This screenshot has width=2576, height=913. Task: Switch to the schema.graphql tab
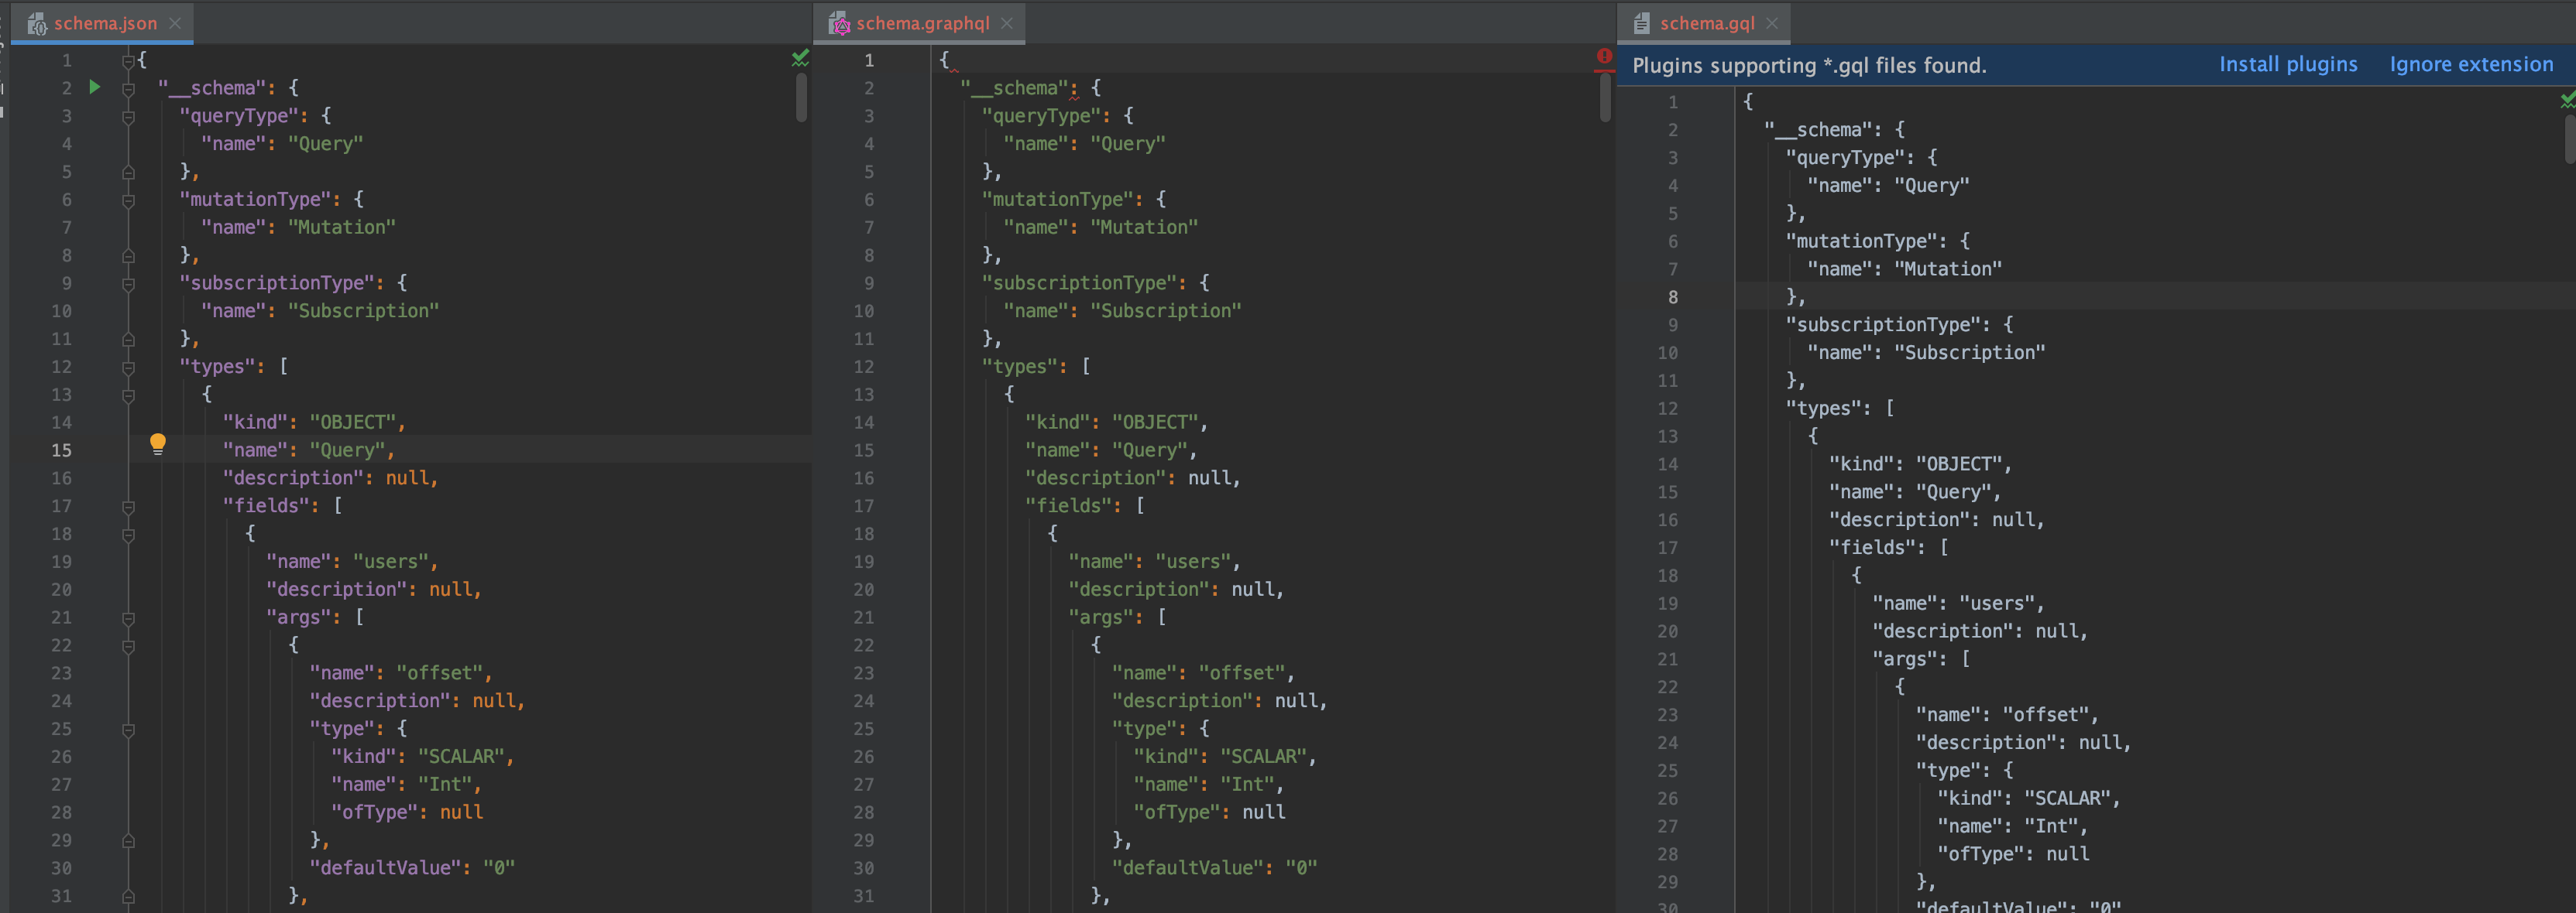922,23
